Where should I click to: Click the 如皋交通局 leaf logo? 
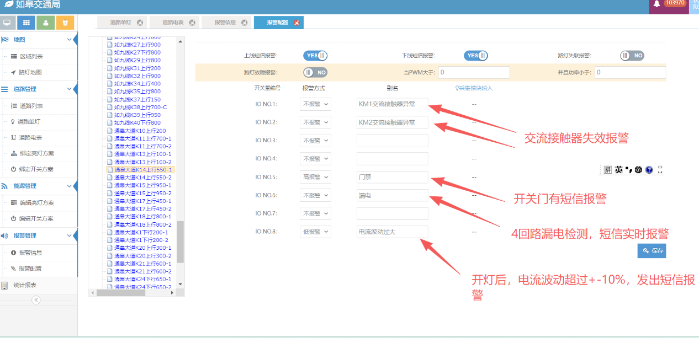click(x=8, y=5)
